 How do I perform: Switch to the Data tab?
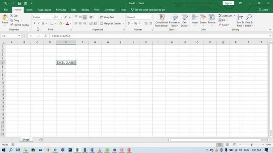pos(74,10)
